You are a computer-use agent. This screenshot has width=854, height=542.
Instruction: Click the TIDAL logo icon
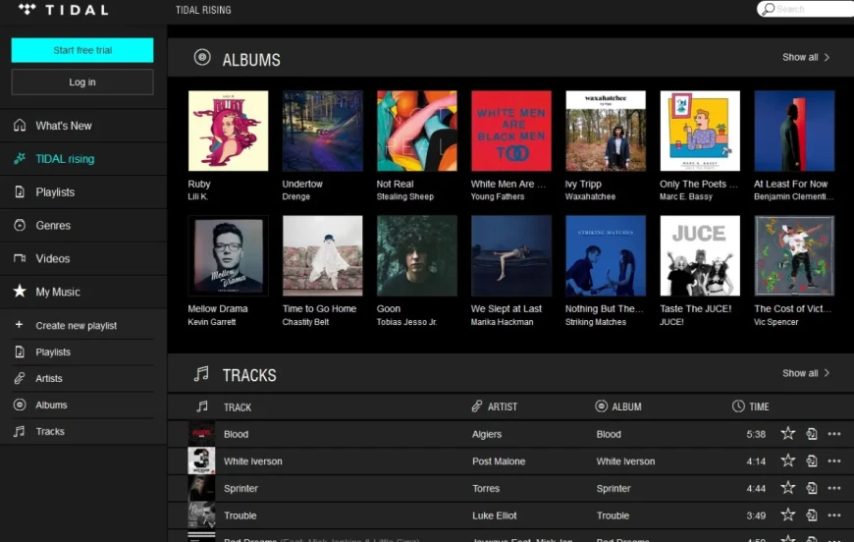(27, 10)
